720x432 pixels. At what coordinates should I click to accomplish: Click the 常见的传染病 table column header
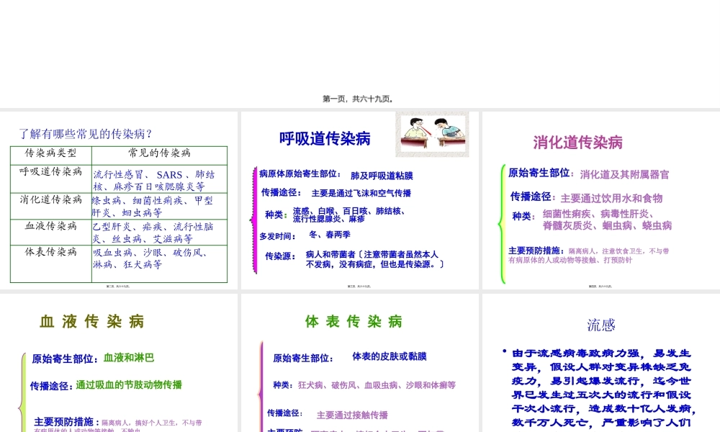click(160, 154)
